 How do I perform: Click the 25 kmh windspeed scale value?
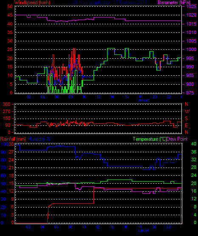(10, 49)
